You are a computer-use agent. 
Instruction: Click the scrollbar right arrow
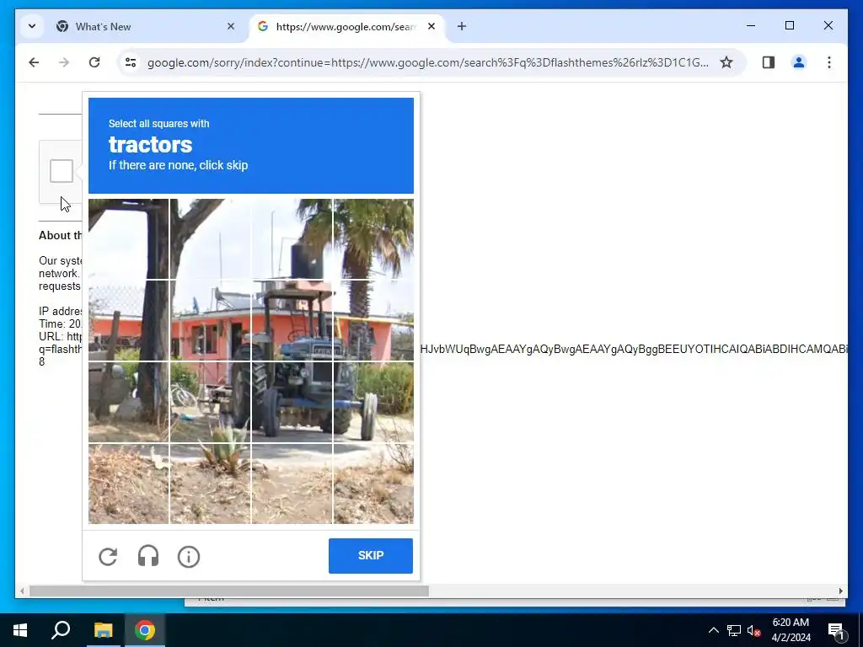click(x=841, y=591)
